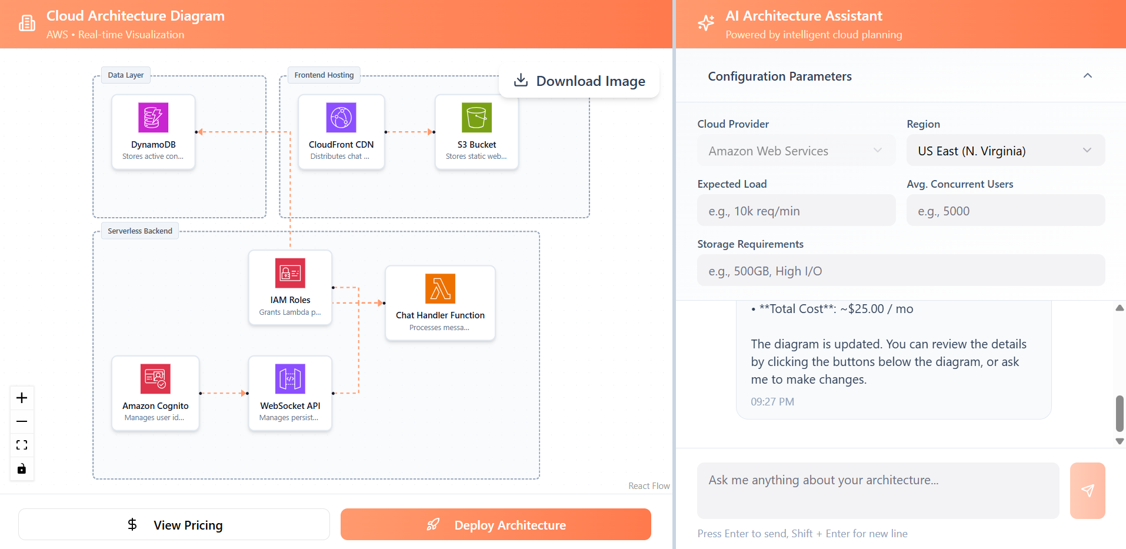Enable fullscreen view of the diagram
Viewport: 1126px width, 549px height.
22,445
